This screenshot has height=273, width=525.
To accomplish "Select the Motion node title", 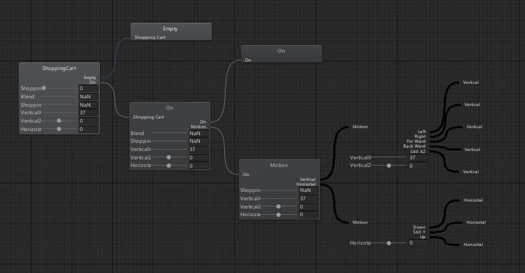I will pyautogui.click(x=278, y=165).
